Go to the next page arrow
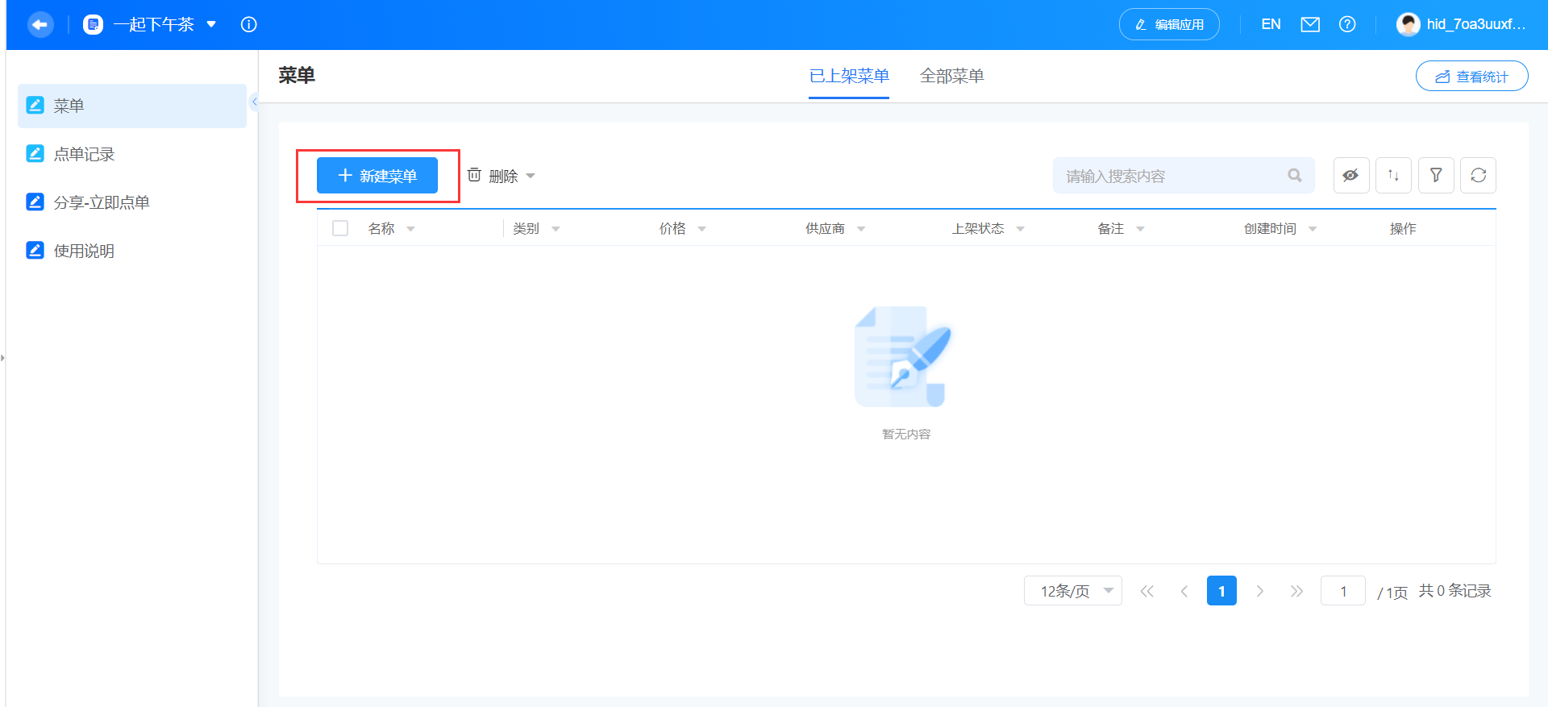Image resolution: width=1548 pixels, height=707 pixels. (x=1259, y=591)
